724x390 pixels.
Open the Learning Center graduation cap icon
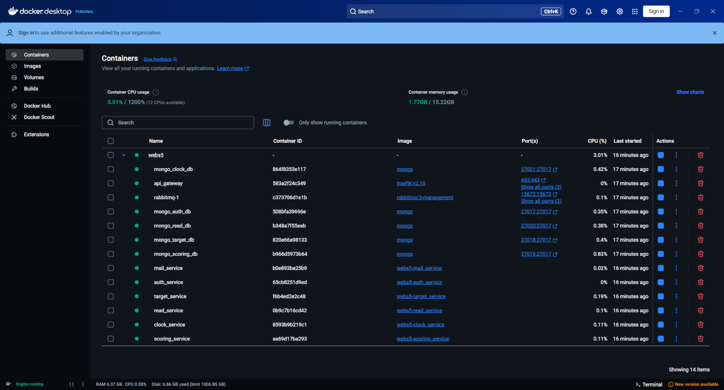pyautogui.click(x=604, y=11)
